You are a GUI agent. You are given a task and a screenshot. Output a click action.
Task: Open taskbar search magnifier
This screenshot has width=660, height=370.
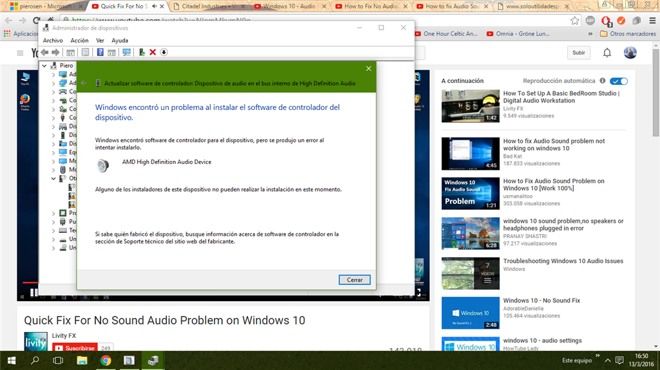35,360
